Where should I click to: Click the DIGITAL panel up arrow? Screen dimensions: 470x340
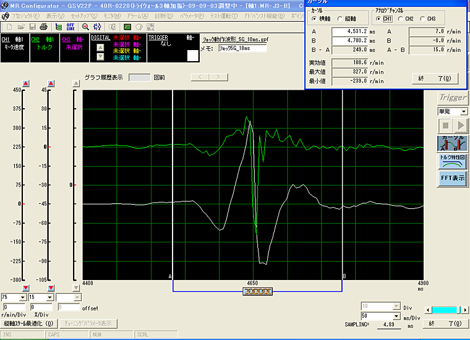[100, 48]
